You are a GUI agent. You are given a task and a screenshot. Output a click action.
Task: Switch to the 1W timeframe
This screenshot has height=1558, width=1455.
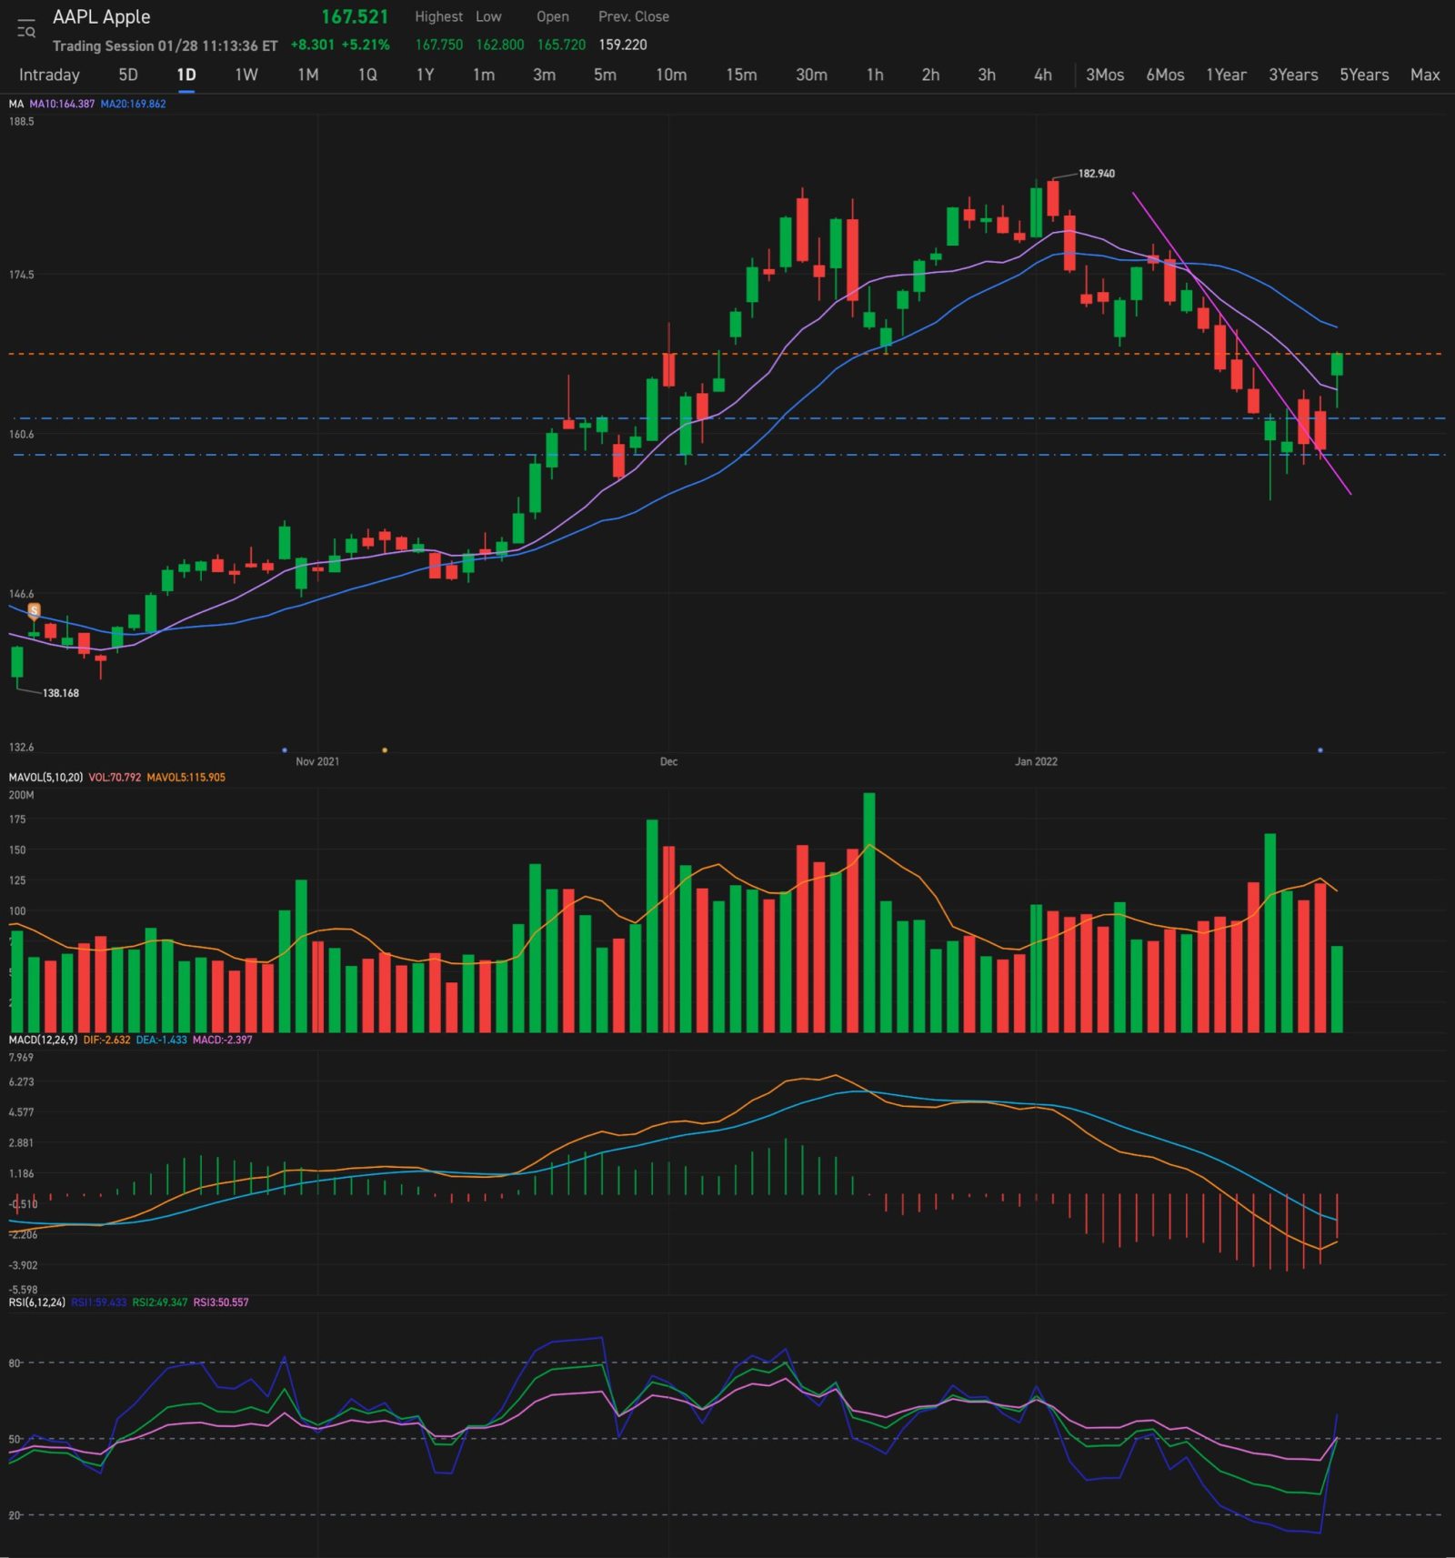246,75
